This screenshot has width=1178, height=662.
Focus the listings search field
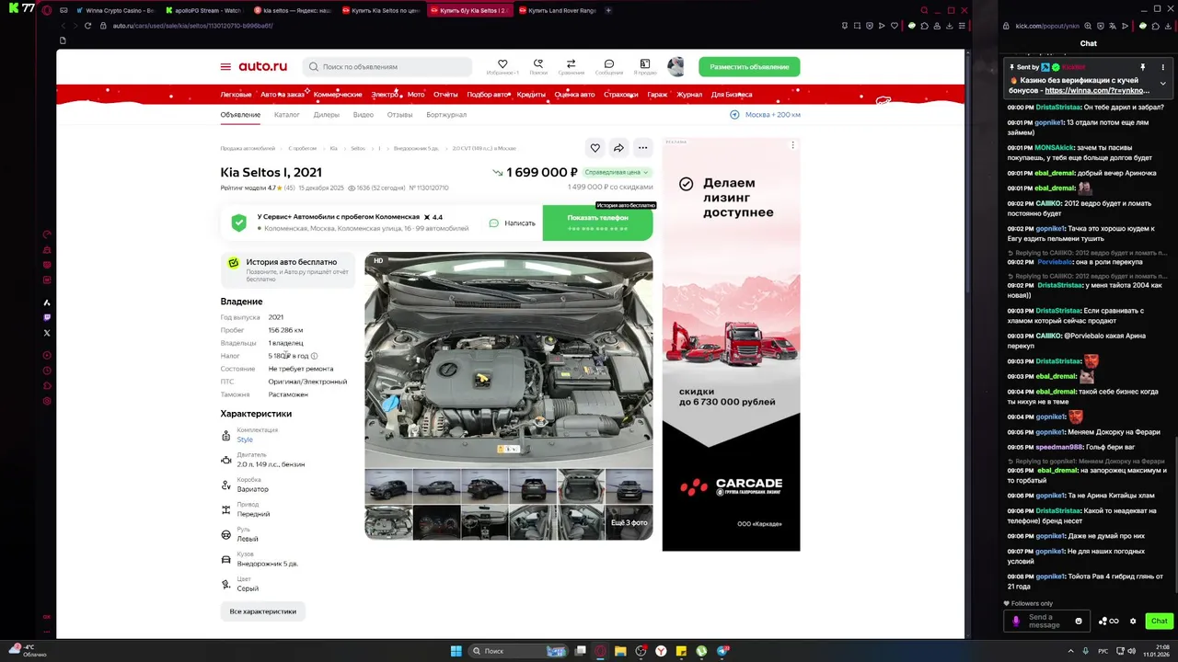[x=387, y=66]
